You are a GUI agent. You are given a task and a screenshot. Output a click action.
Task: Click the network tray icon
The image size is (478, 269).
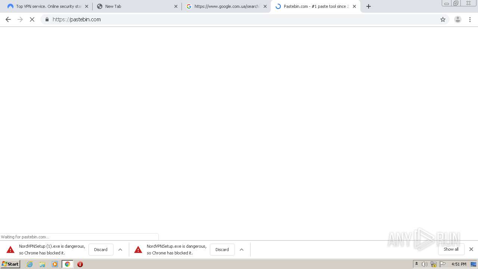pyautogui.click(x=434, y=264)
